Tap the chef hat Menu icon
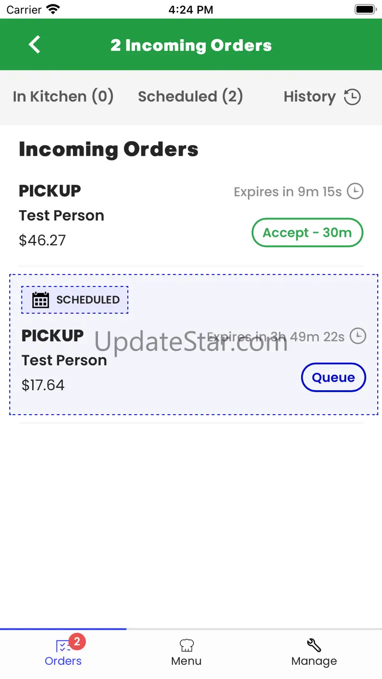382x679 pixels. coord(187,645)
